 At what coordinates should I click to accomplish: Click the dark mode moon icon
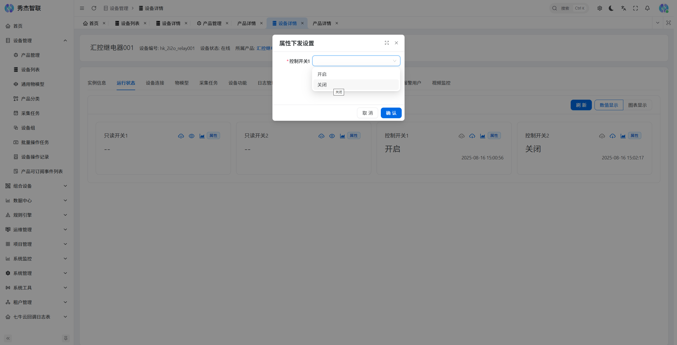click(611, 8)
